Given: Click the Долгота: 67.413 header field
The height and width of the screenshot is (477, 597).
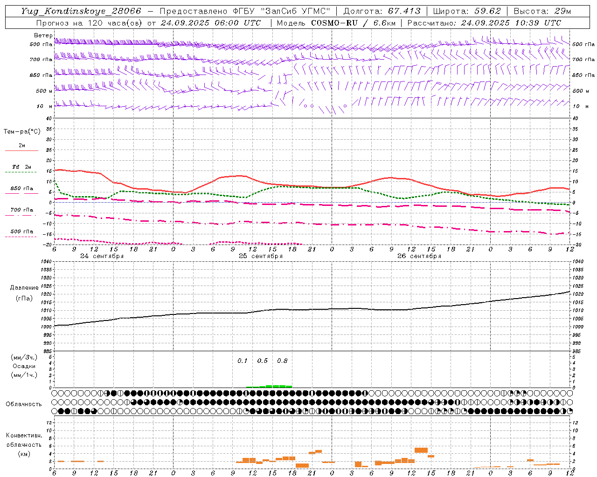Looking at the screenshot, I should pos(382,11).
